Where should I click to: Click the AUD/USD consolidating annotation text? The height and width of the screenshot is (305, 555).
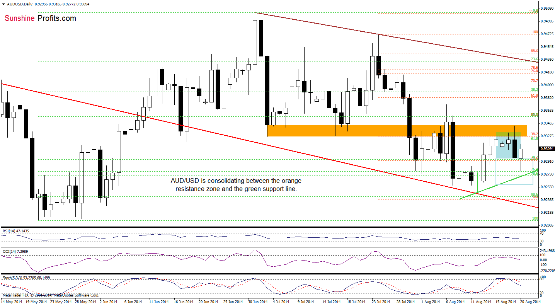(236, 185)
